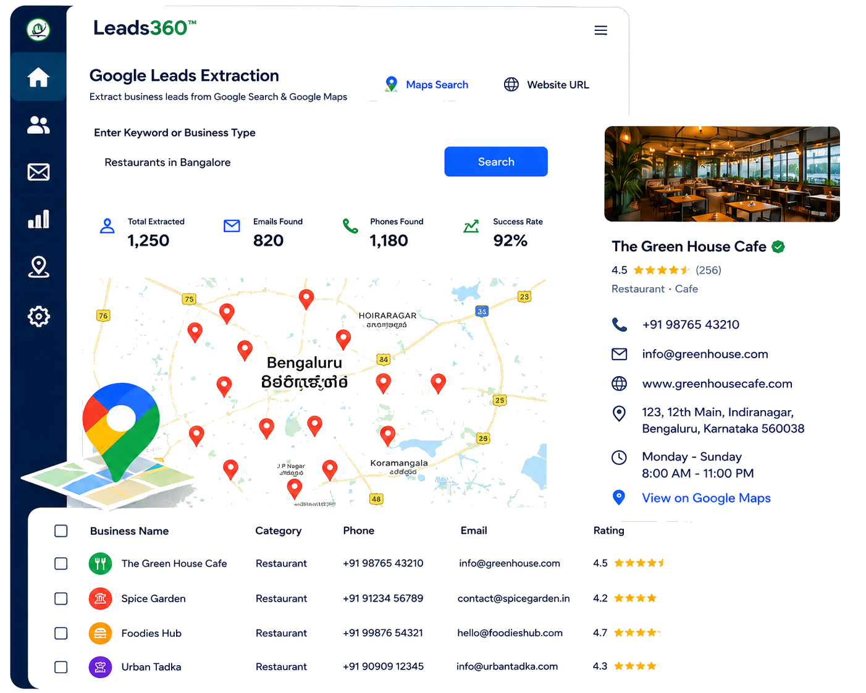Click the 4.2 rating in Spice Garden row

point(600,598)
